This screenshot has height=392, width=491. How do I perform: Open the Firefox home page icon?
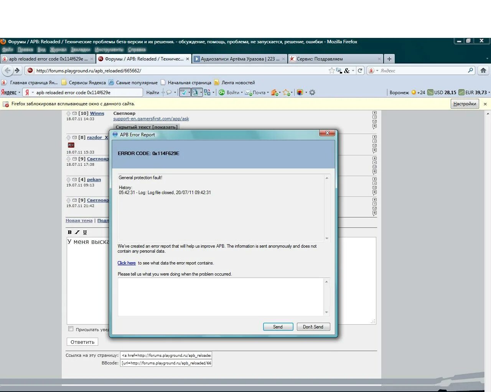pyautogui.click(x=483, y=70)
